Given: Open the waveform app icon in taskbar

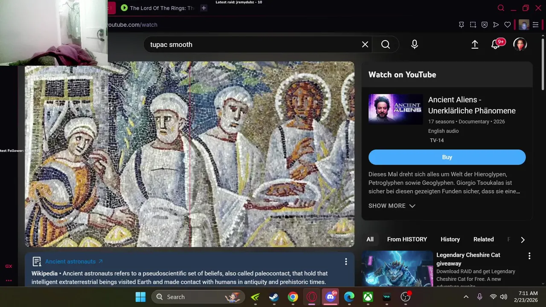Looking at the screenshot, I should coord(386,297).
